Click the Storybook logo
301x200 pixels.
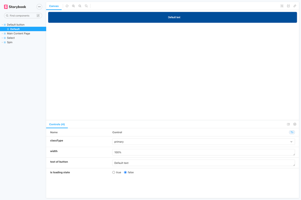pyautogui.click(x=15, y=7)
